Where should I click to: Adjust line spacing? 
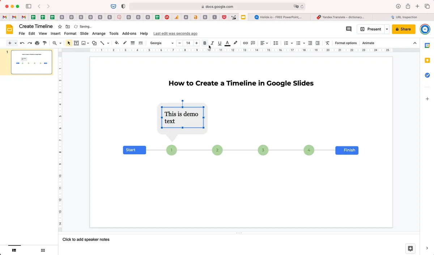(276, 43)
